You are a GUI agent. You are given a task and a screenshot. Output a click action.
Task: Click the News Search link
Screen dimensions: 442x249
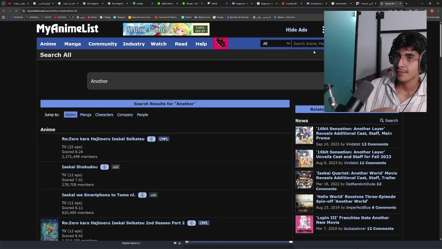[389, 120]
